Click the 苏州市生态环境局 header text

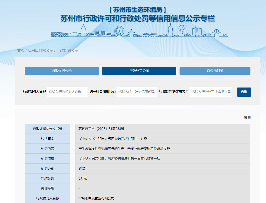138,10
